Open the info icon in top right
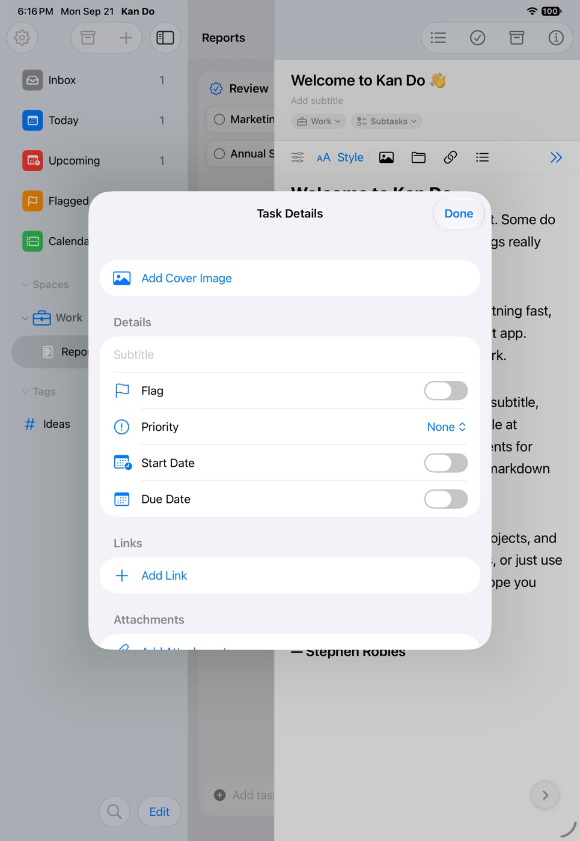The height and width of the screenshot is (841, 580). (556, 38)
